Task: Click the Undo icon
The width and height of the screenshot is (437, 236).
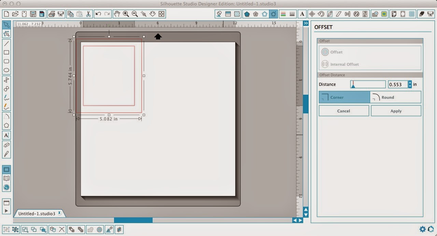Action: pyautogui.click(x=98, y=14)
